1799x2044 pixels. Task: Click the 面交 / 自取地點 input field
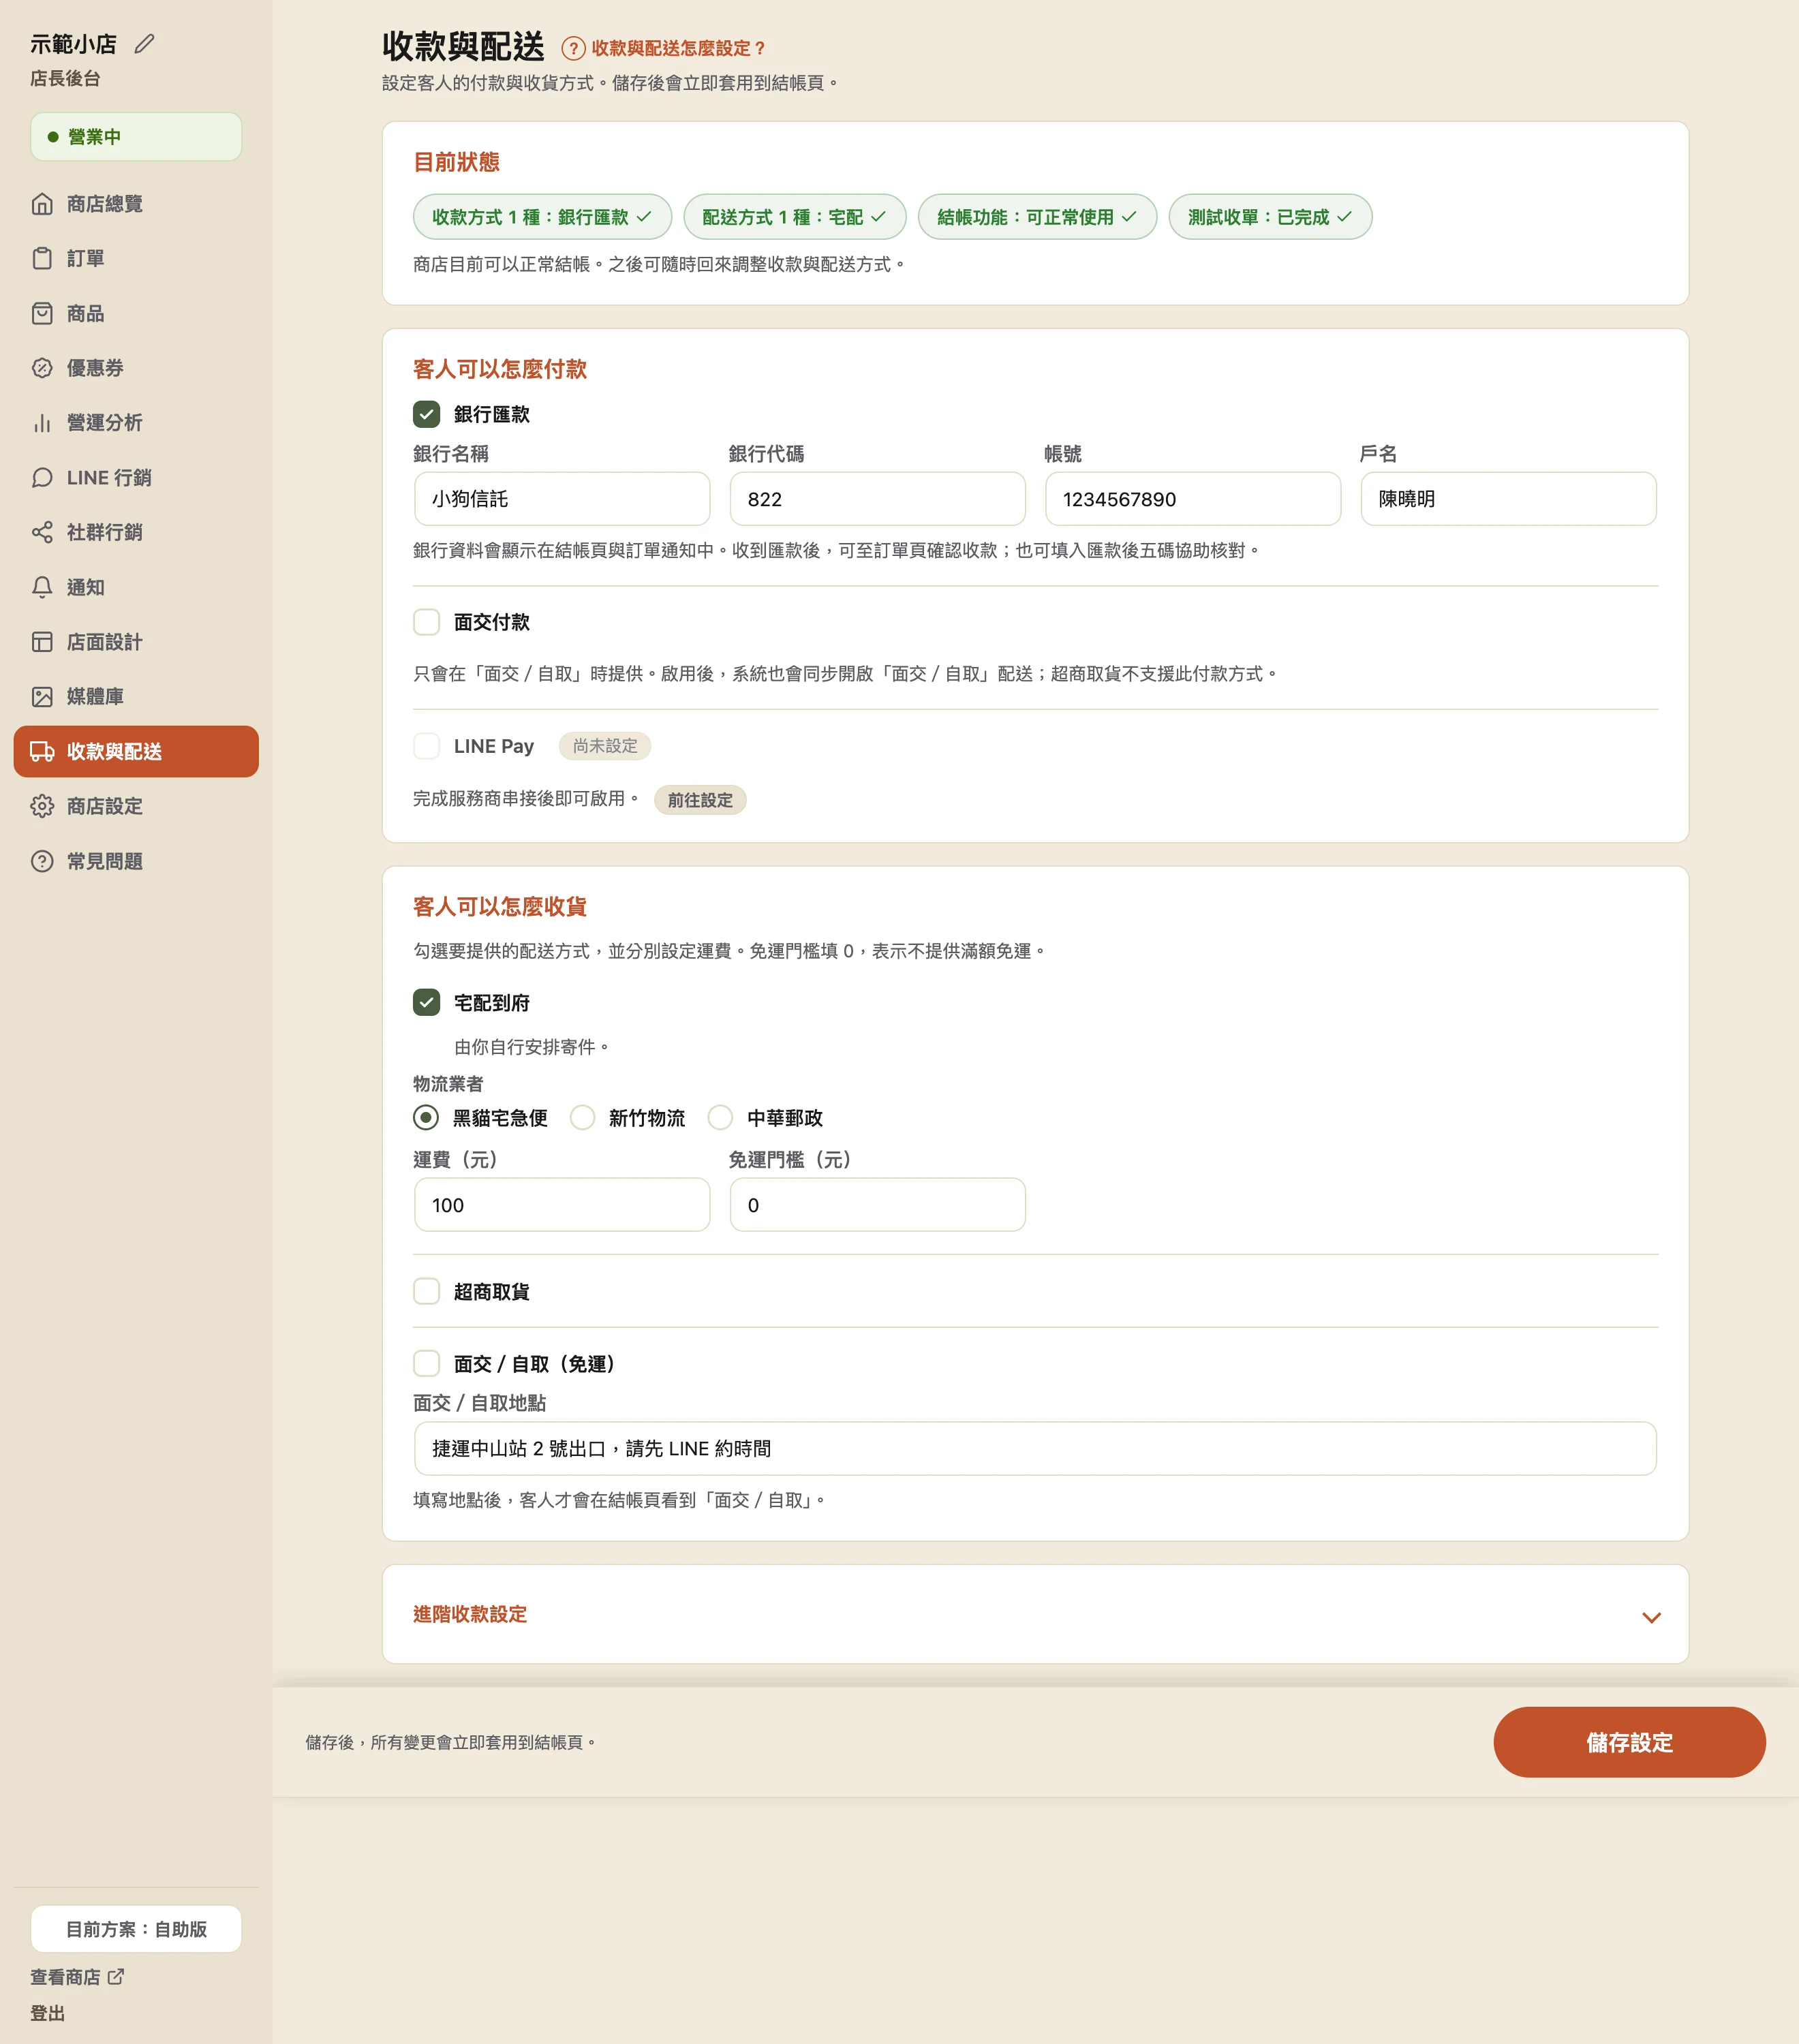pos(1035,1449)
